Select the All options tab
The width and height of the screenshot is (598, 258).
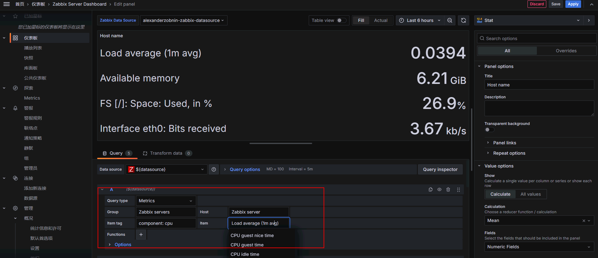coord(507,51)
